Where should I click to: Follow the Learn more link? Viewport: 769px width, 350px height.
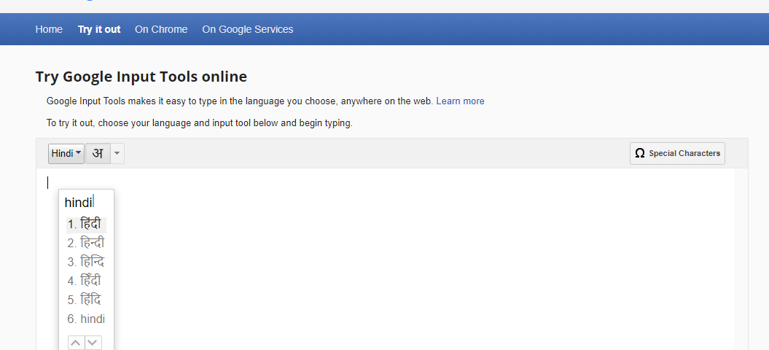(x=460, y=101)
